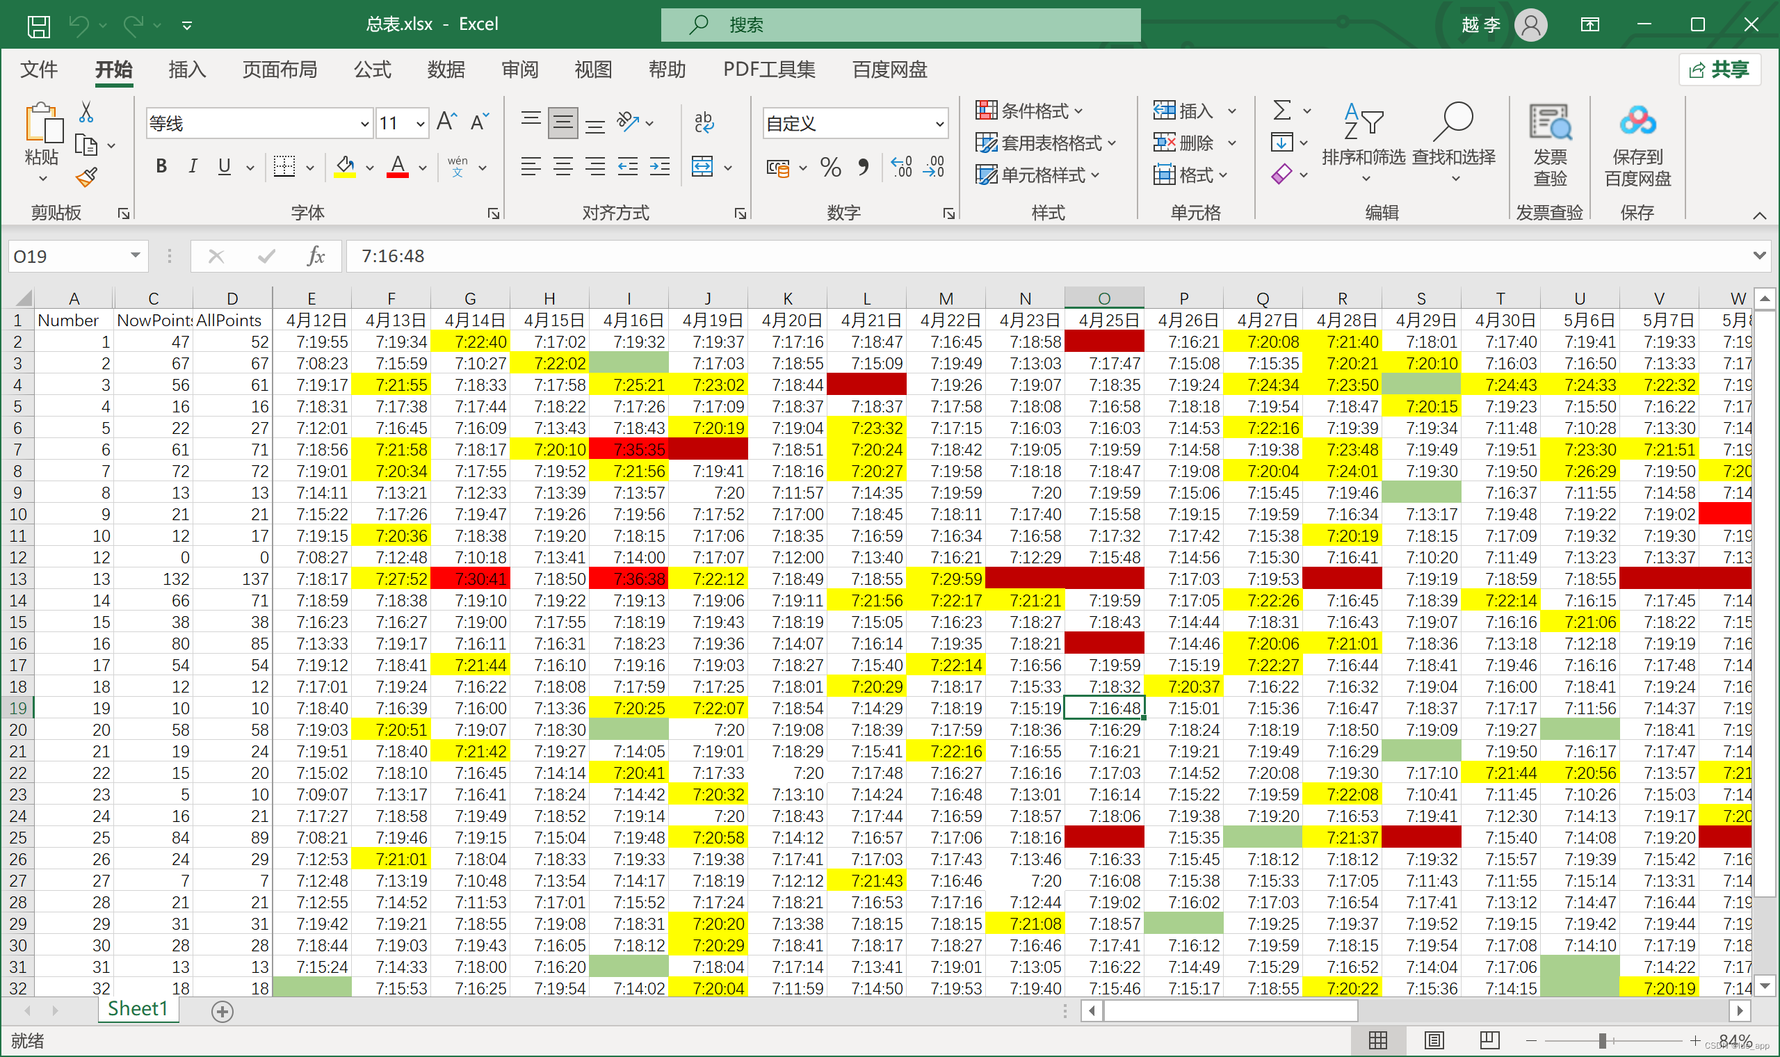Viewport: 1780px width, 1057px height.
Task: Select the Format Painter brush
Action: coord(86,177)
